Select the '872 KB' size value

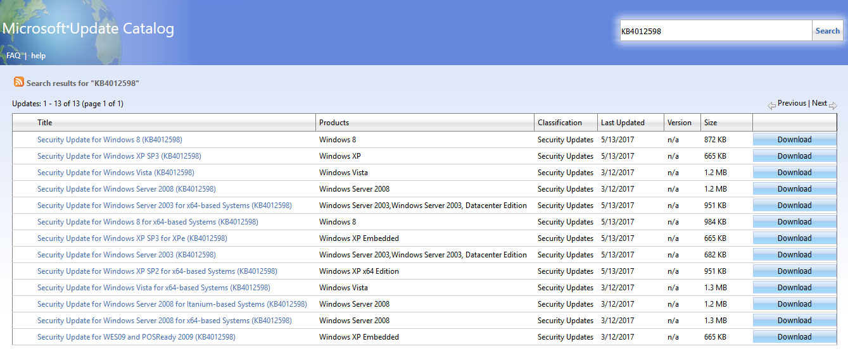(715, 140)
